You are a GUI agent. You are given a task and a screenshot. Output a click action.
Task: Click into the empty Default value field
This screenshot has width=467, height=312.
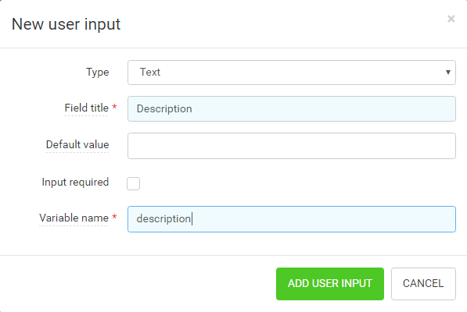pyautogui.click(x=292, y=146)
